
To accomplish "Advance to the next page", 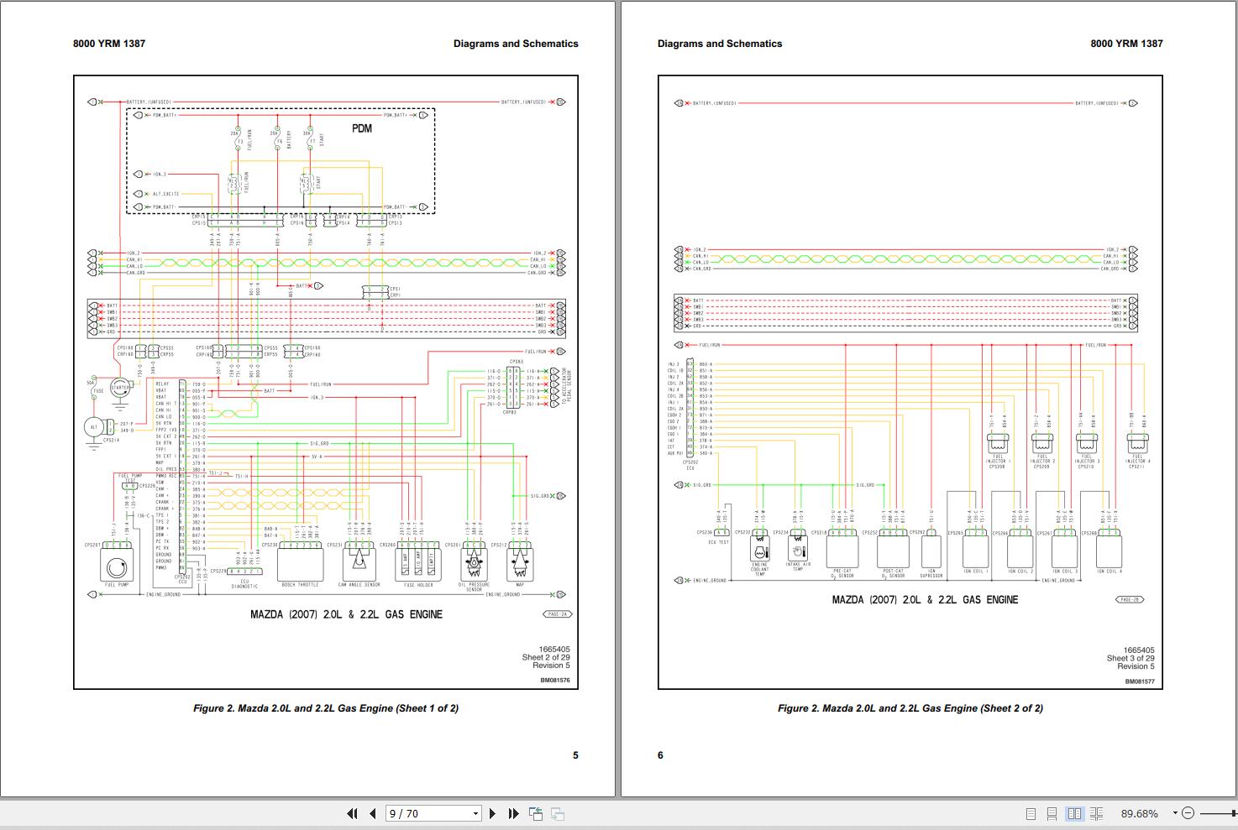I will click(492, 813).
